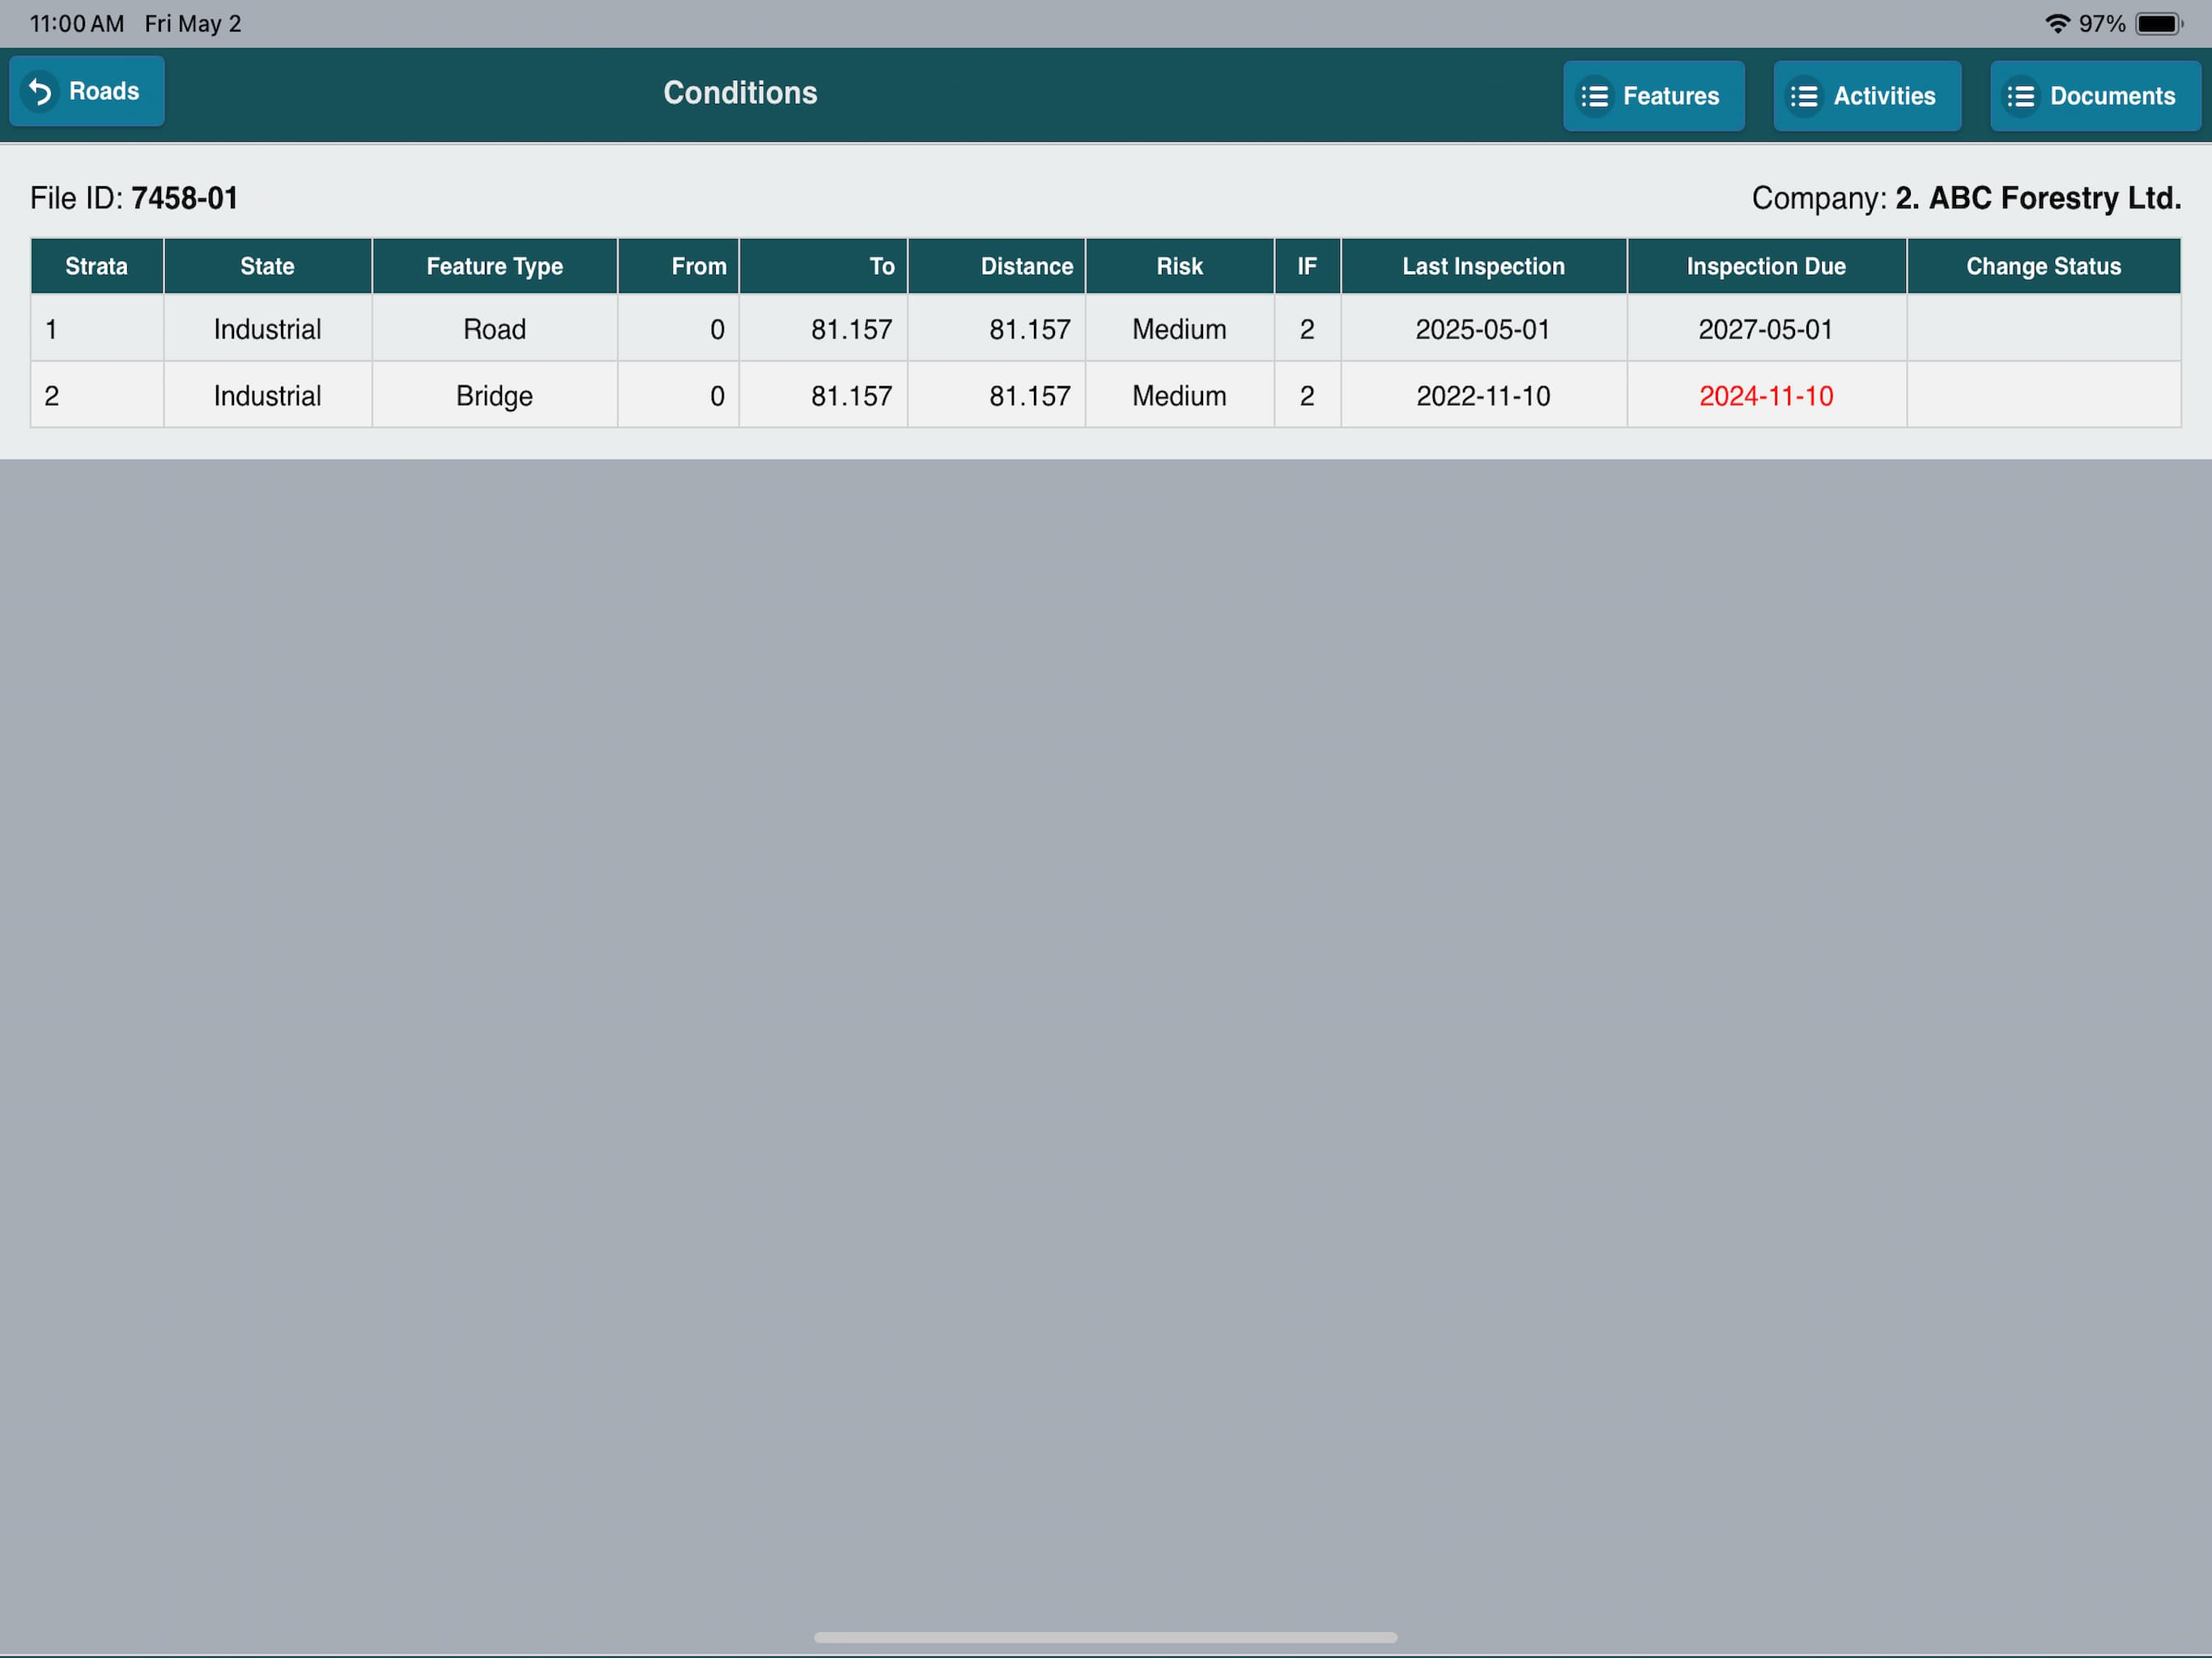Image resolution: width=2212 pixels, height=1658 pixels.
Task: Click Medium risk in the Road row
Action: pyautogui.click(x=1179, y=329)
